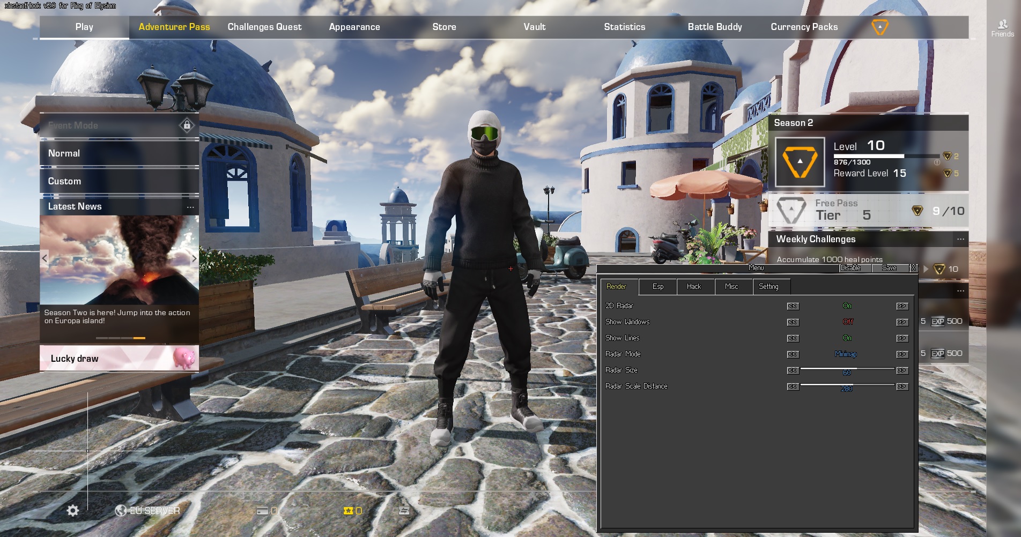Decrease Radar Size with left arrows

click(793, 370)
